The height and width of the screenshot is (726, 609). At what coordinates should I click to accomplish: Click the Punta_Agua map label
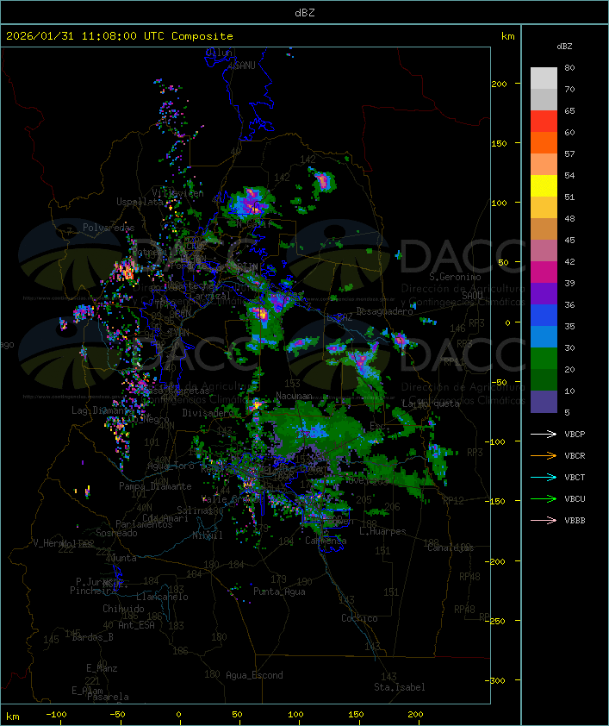point(279,591)
